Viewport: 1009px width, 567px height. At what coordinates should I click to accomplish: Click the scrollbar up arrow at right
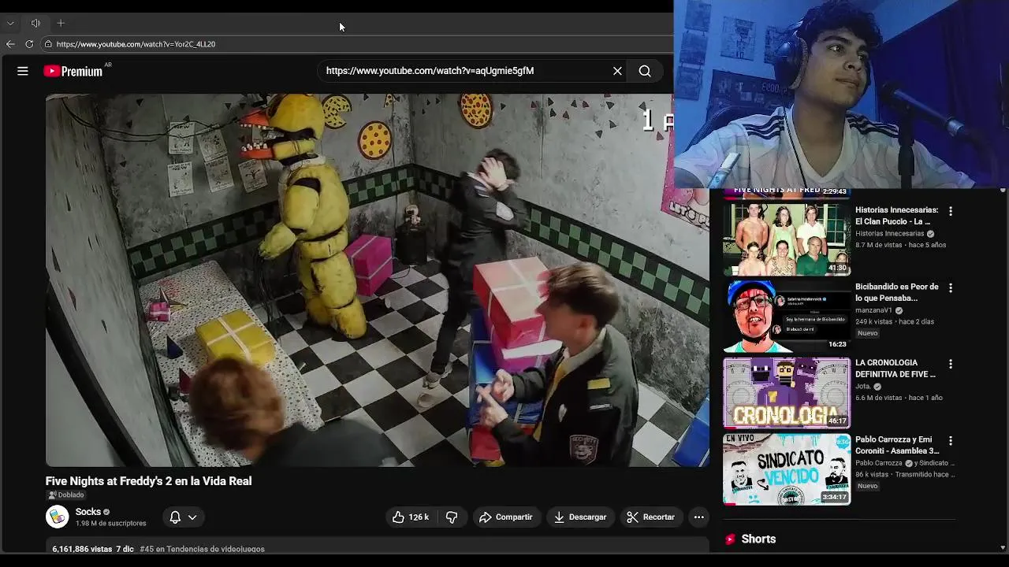(1003, 190)
